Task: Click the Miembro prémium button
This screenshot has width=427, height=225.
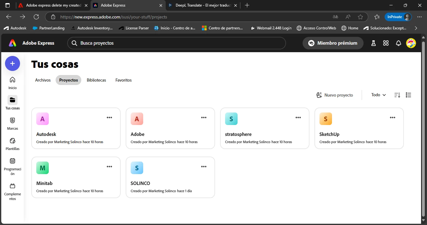Action: pyautogui.click(x=333, y=43)
